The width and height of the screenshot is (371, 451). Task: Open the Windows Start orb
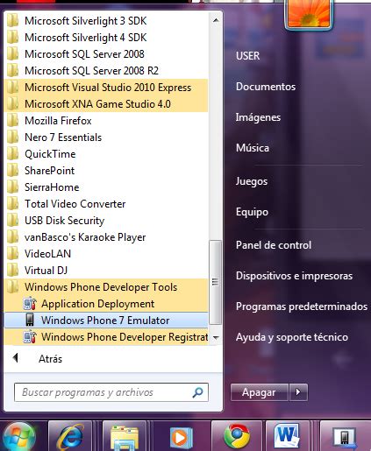(x=18, y=437)
